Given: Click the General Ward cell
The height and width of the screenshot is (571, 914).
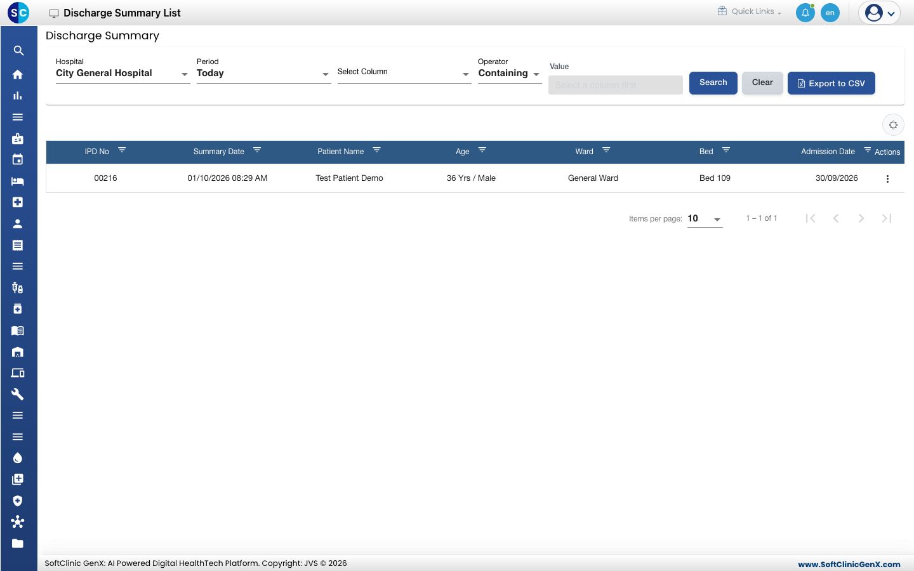Looking at the screenshot, I should click(x=593, y=178).
